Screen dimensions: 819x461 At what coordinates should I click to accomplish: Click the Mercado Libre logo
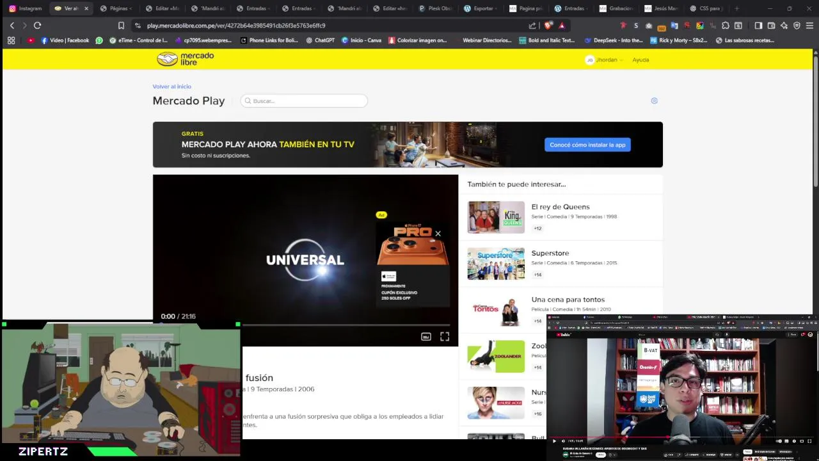tap(186, 59)
